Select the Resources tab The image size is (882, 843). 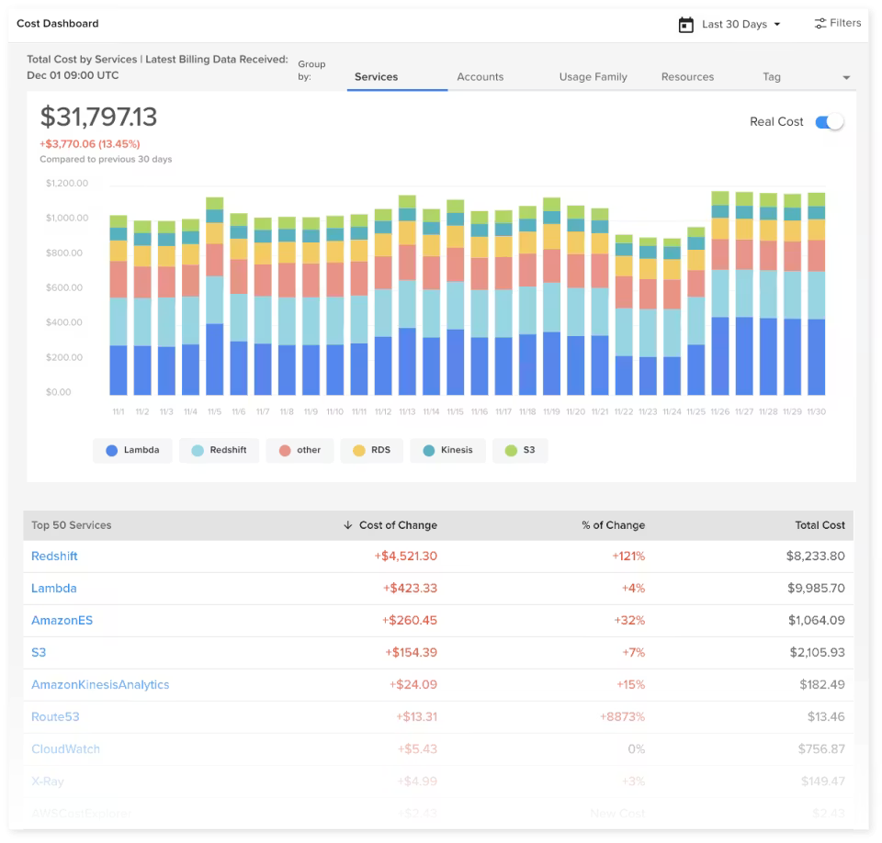click(x=687, y=77)
